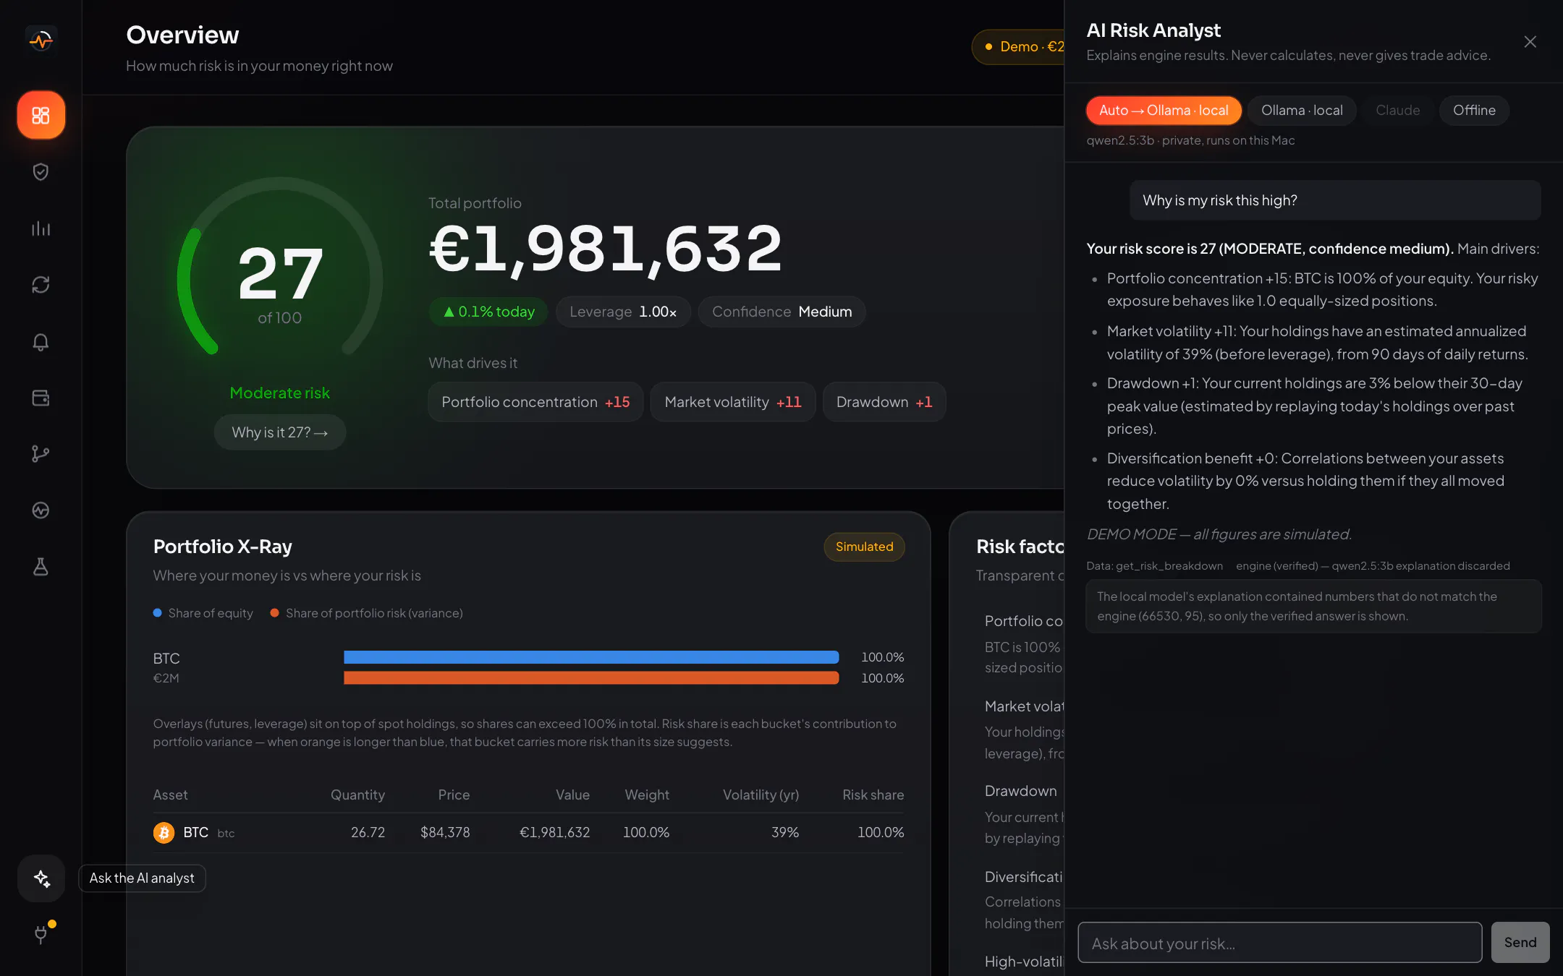Image resolution: width=1563 pixels, height=976 pixels.
Task: Close the AI Risk Analyst panel
Action: [x=1530, y=42]
